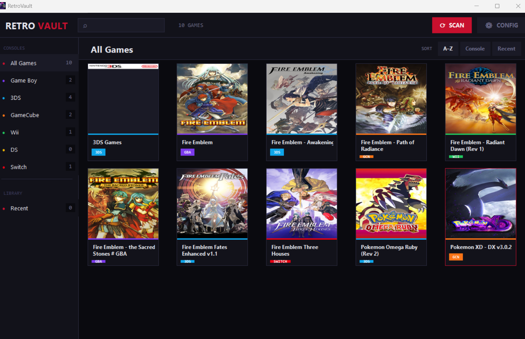525x339 pixels.
Task: Open Fire Emblem Awakening cover art
Action: [301, 99]
